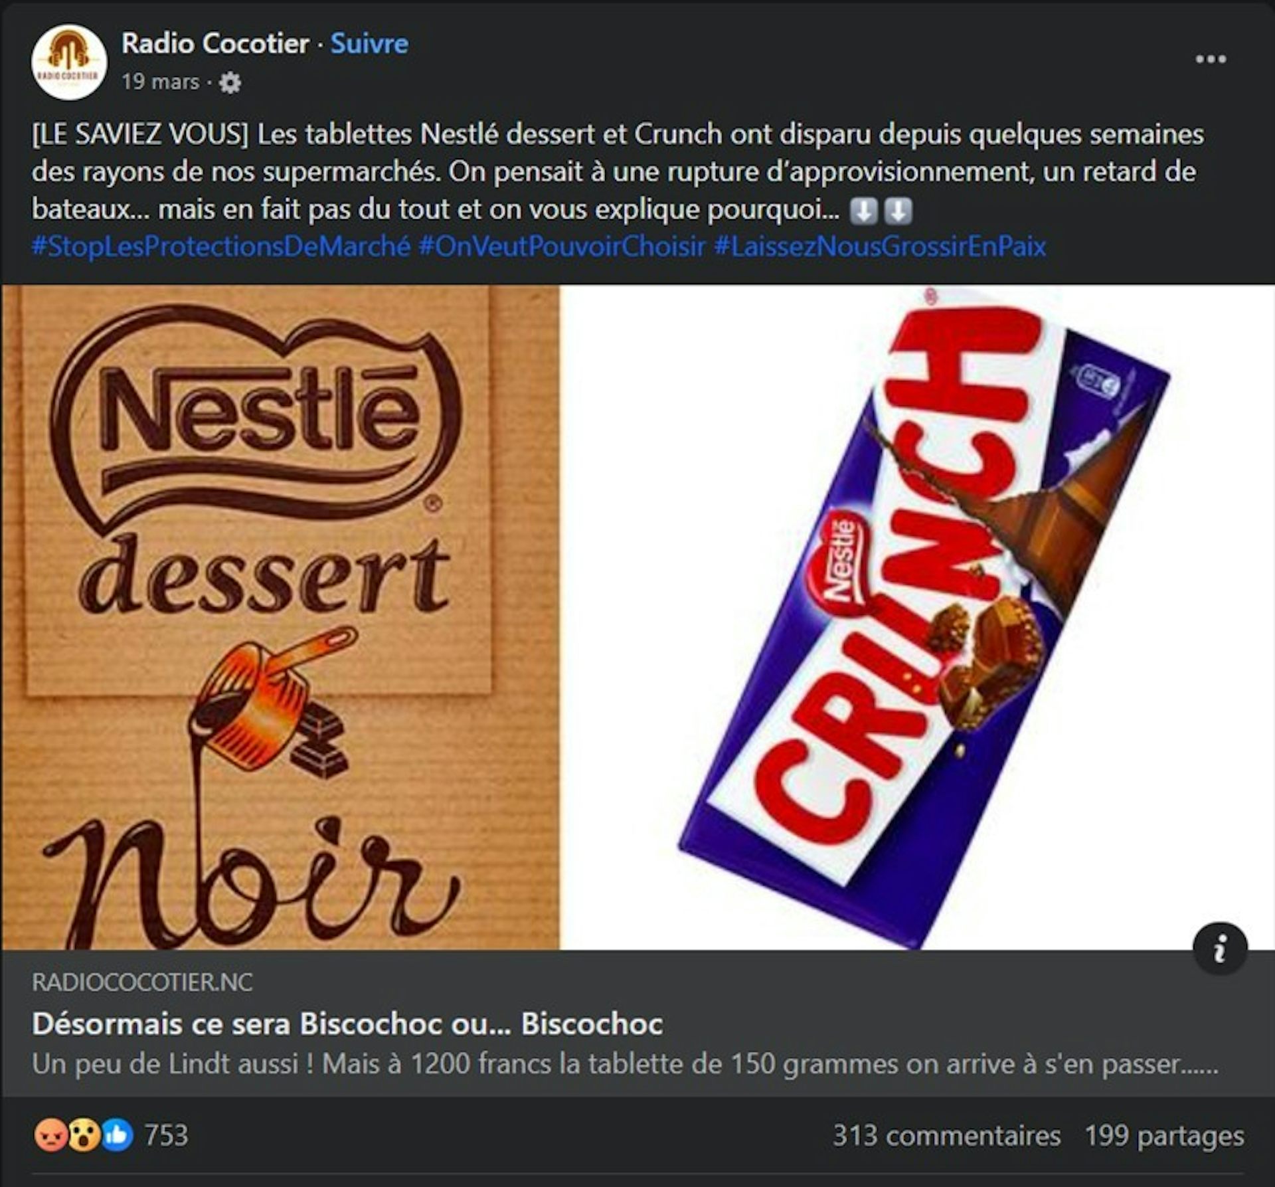Follow the page via Suivre
Viewport: 1275px width, 1187px height.
click(369, 44)
